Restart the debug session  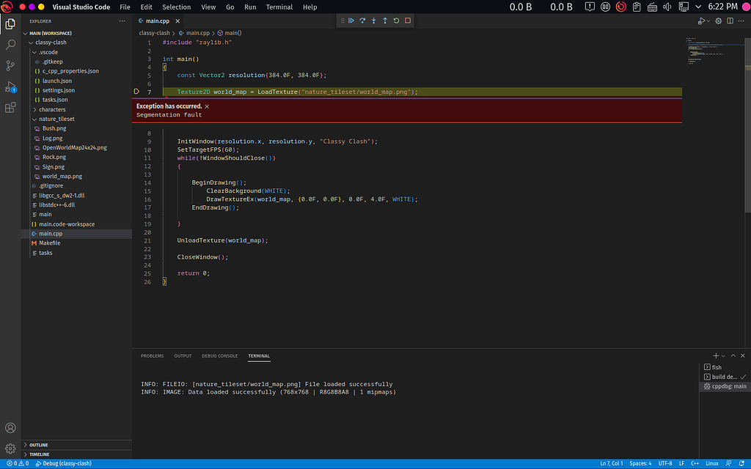[396, 21]
